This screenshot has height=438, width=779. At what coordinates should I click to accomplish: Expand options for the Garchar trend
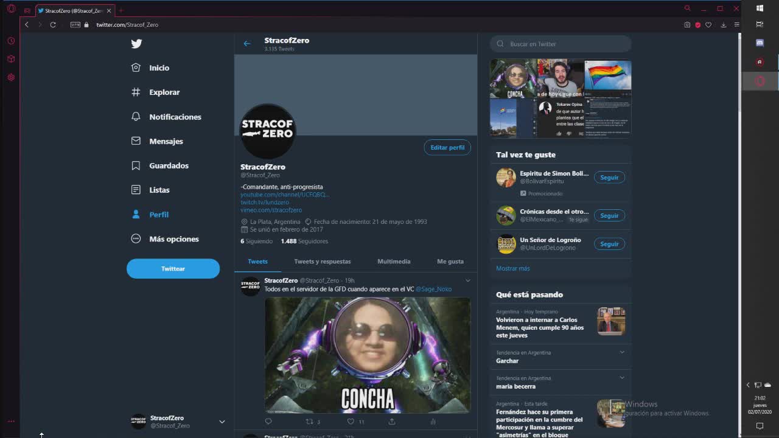click(621, 352)
